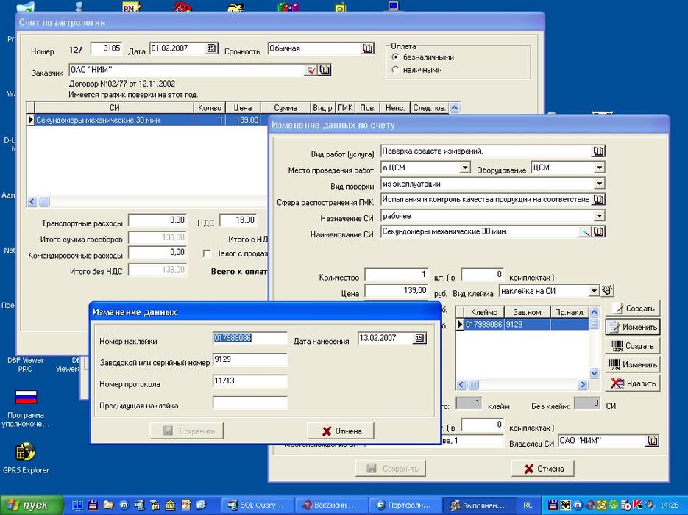Viewport: 688px width, 515px height.
Task: Expand Место проведения работ dropdown
Action: pos(465,168)
